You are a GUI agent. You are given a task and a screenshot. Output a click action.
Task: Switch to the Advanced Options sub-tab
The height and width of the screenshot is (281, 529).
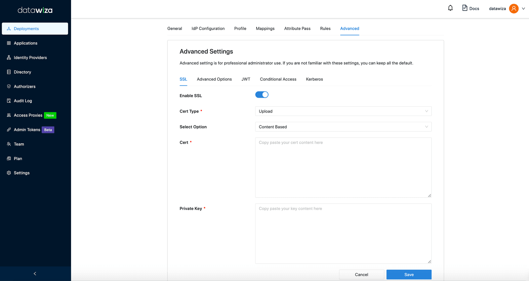click(214, 79)
